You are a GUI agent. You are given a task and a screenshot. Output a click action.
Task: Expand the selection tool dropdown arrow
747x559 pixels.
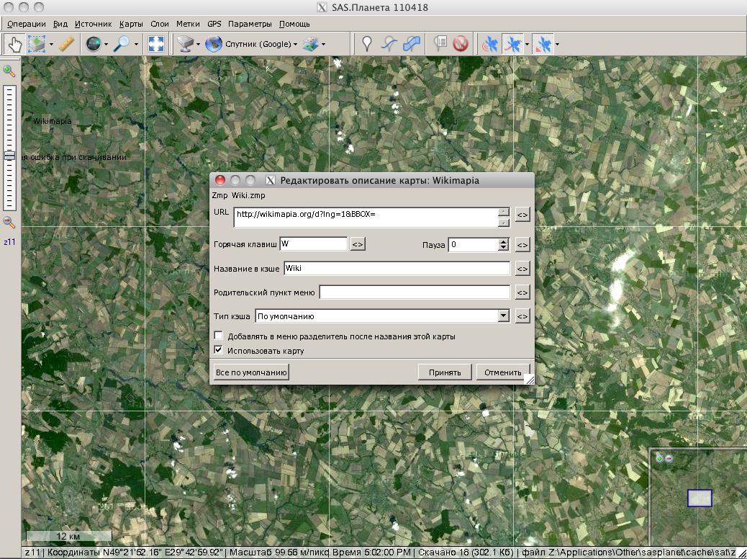click(50, 44)
